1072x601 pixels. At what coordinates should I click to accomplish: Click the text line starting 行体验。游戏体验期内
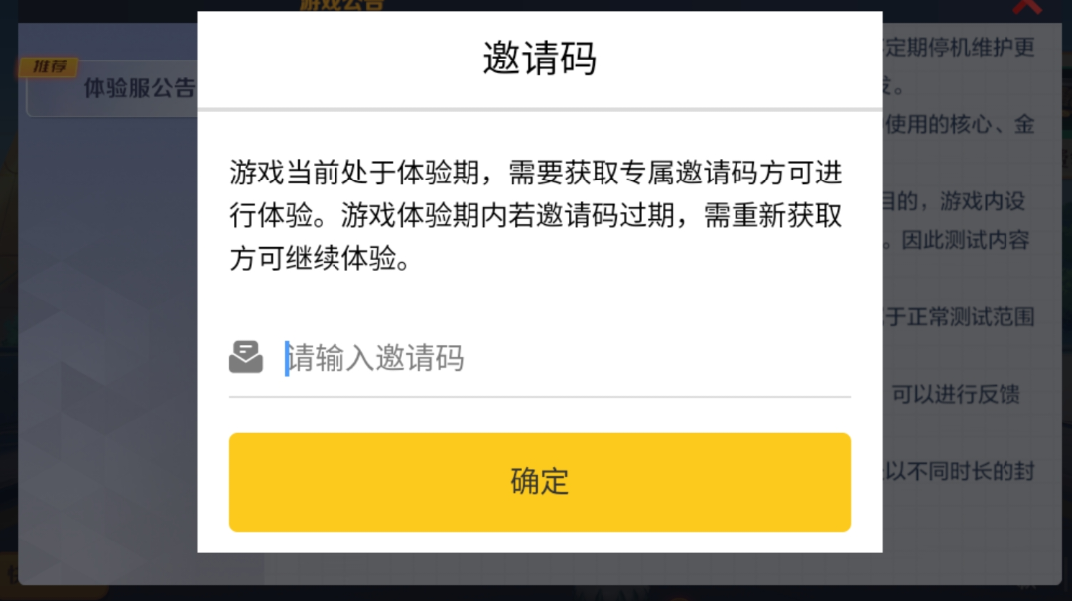click(x=535, y=216)
